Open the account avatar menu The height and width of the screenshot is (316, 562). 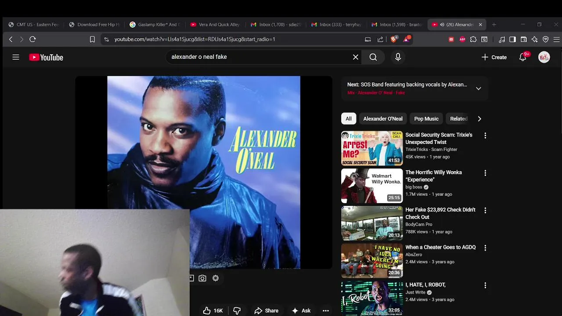[x=544, y=57]
